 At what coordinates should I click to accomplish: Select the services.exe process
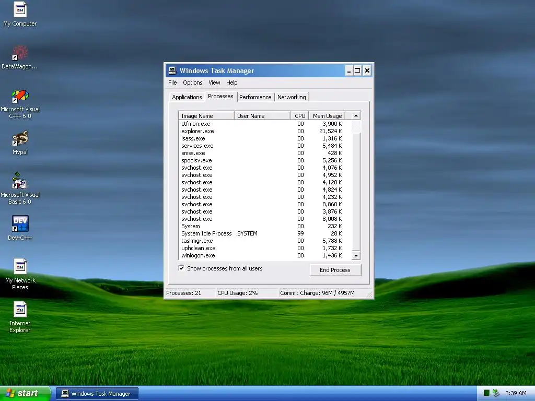pyautogui.click(x=265, y=146)
